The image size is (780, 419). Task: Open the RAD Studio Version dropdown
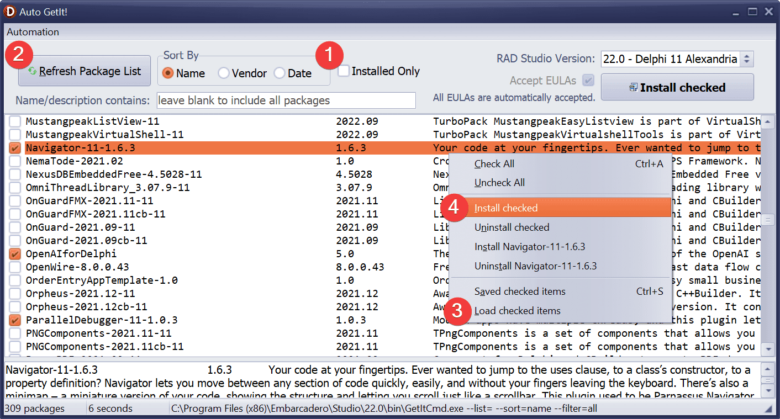click(x=747, y=59)
